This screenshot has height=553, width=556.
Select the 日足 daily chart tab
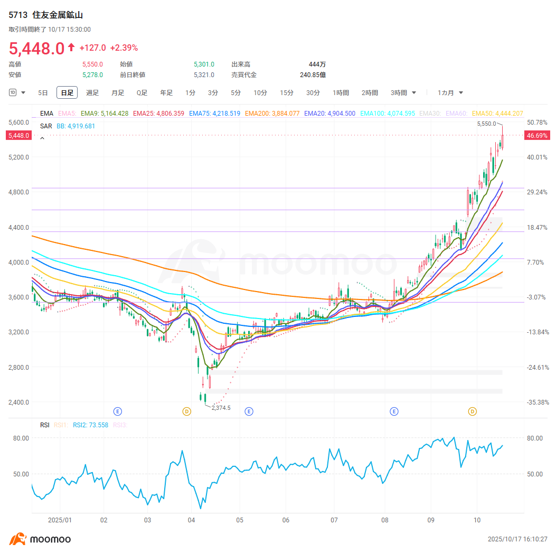point(67,93)
